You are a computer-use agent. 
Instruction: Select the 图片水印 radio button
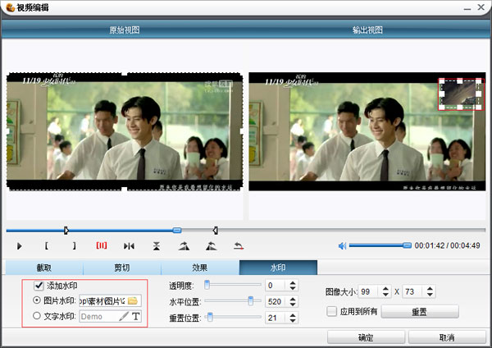point(37,300)
